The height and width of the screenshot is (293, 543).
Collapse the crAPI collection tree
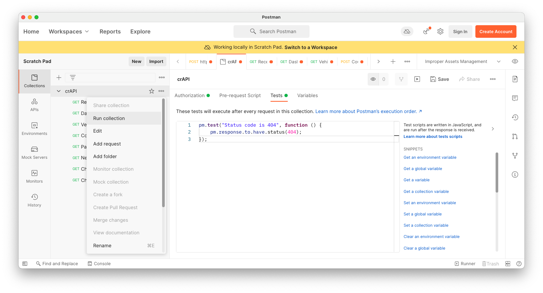tap(59, 91)
